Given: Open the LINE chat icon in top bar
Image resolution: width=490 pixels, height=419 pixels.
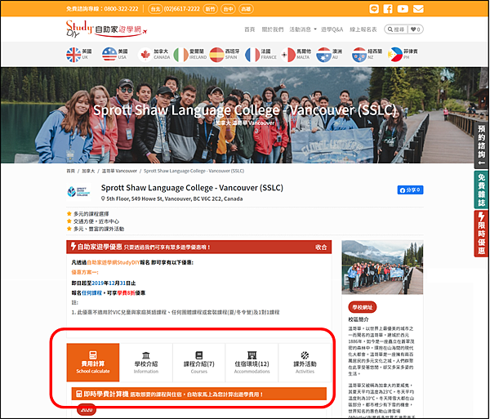Looking at the screenshot, I should tap(374, 9).
